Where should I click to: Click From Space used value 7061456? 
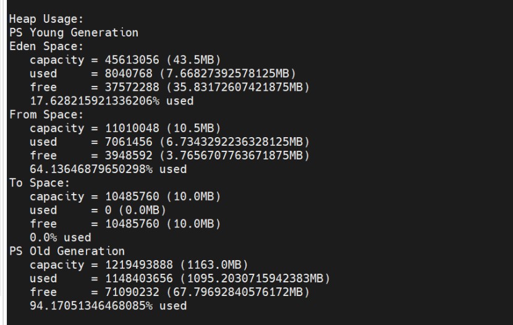[129, 142]
